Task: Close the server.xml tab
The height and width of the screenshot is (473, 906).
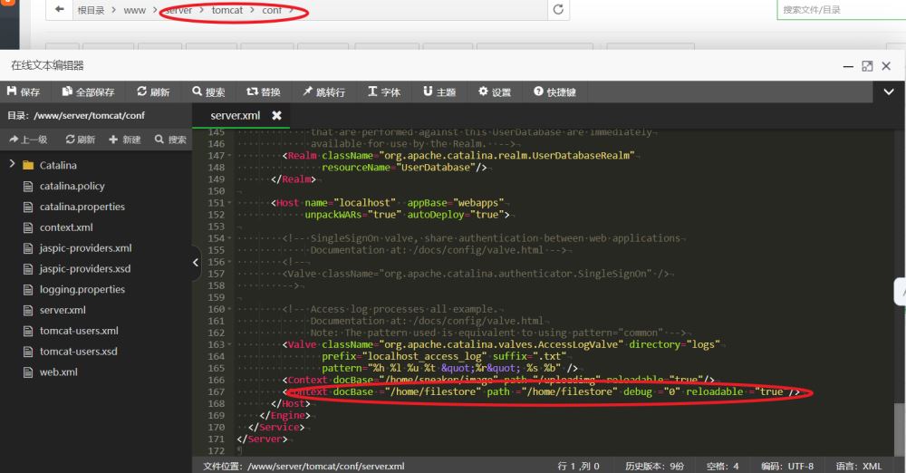Action: (277, 116)
